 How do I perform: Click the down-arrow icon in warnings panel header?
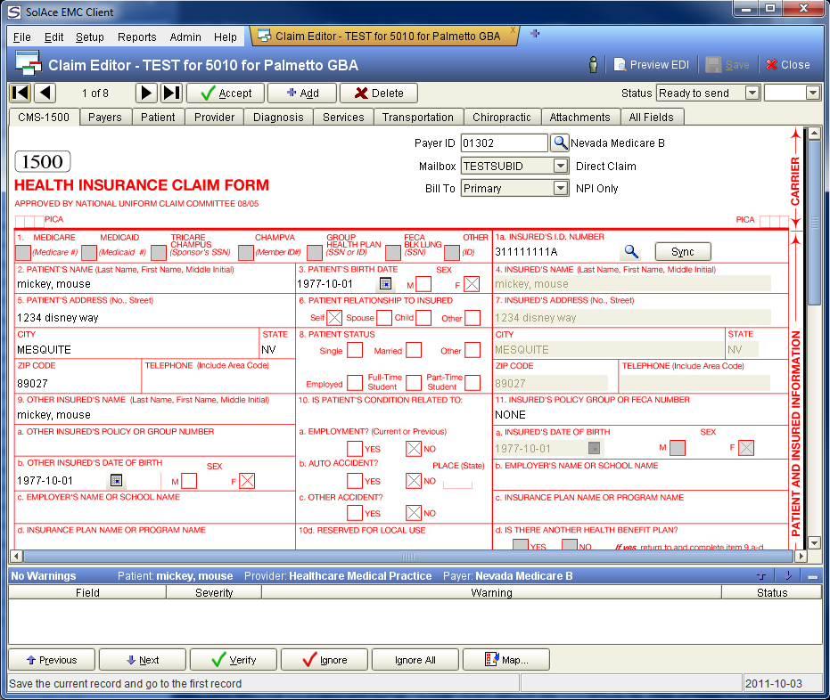coord(788,575)
